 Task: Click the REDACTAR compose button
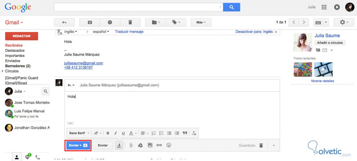coord(21,36)
